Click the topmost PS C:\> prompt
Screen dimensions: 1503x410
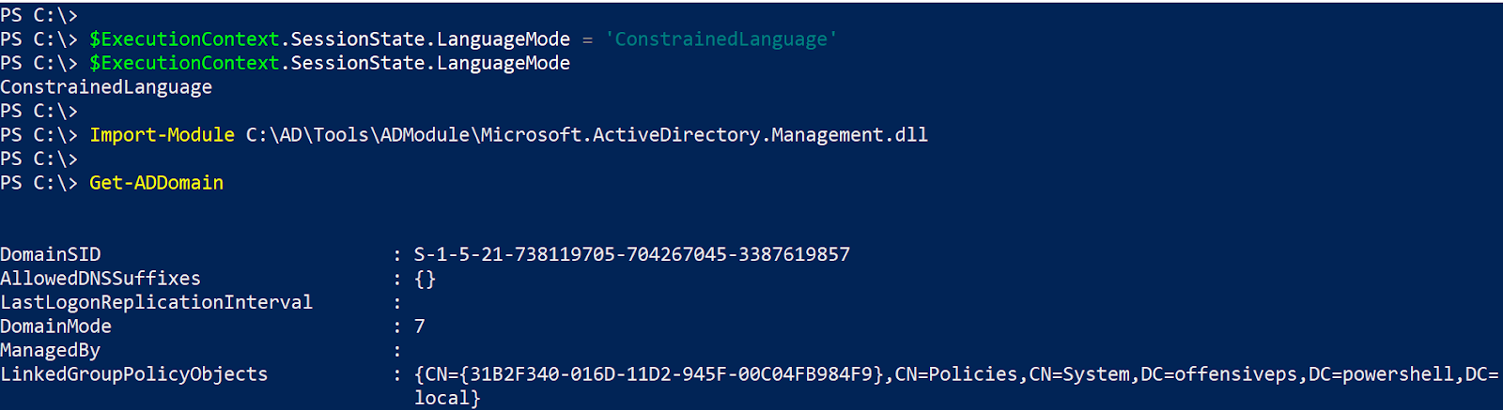[x=39, y=15]
